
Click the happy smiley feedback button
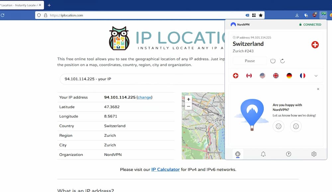coord(279,126)
